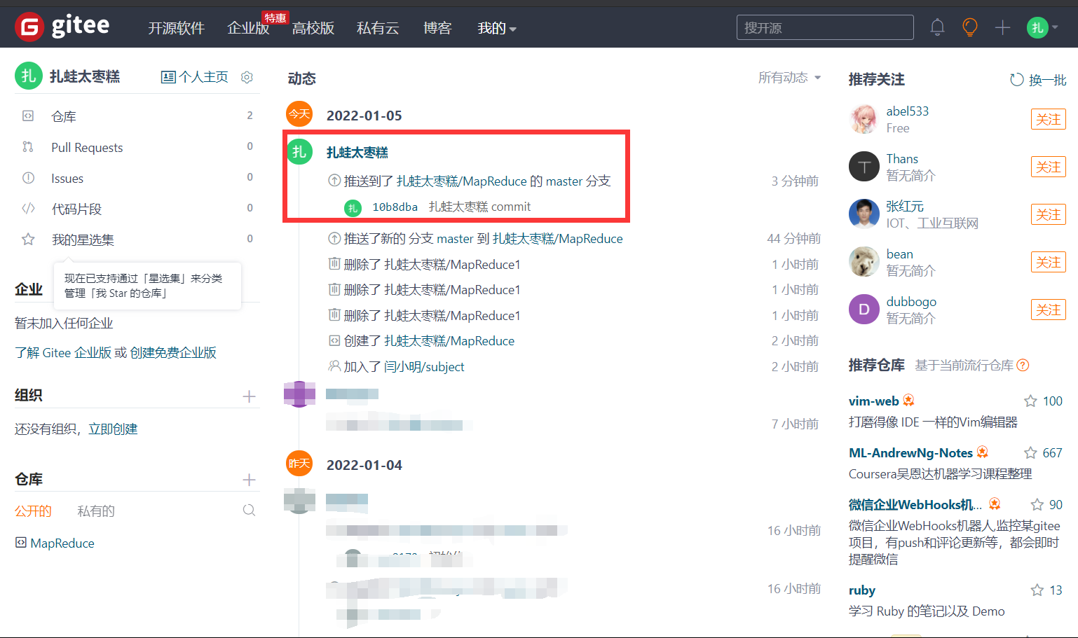Open 代码片段 sidebar entry
This screenshot has height=638, width=1078.
(x=76, y=209)
